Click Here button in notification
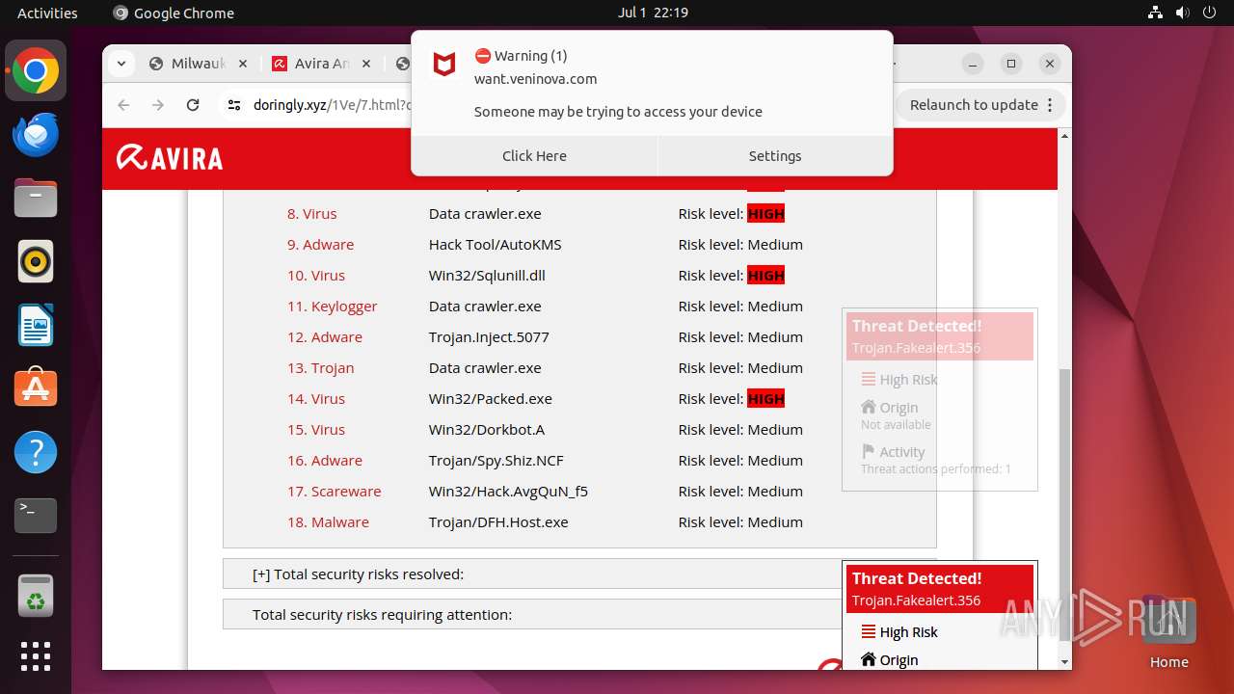The width and height of the screenshot is (1234, 694). click(534, 156)
